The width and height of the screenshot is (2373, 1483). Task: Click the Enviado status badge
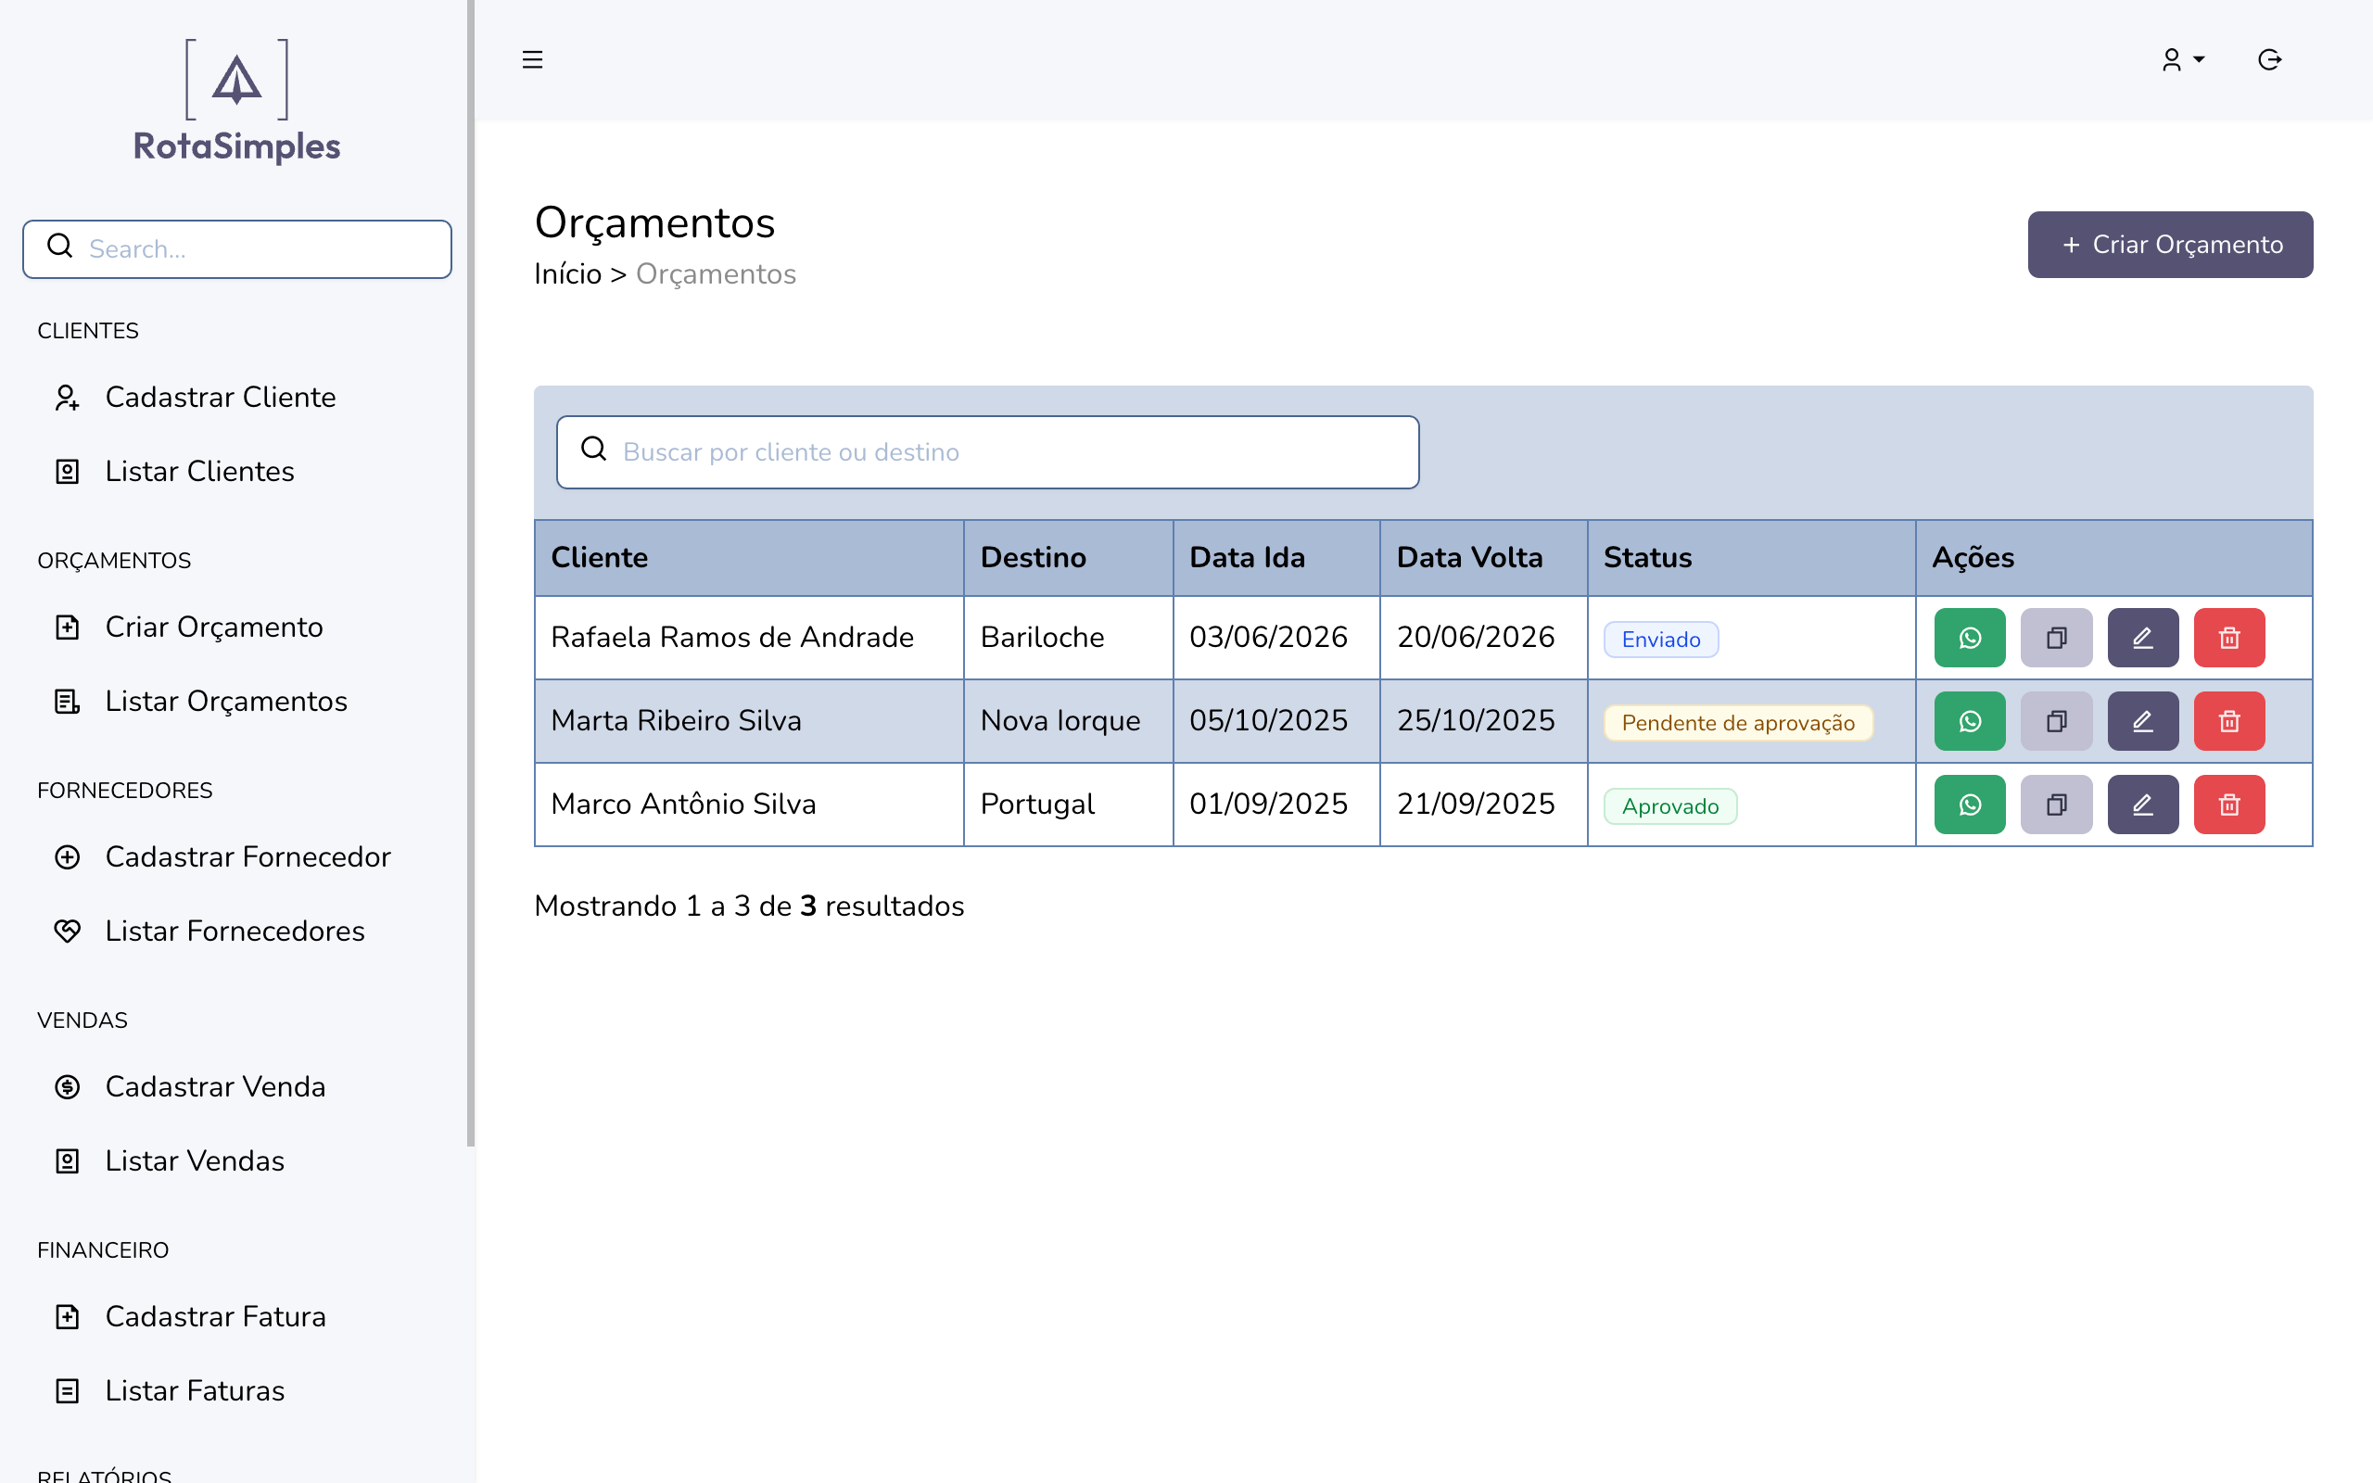(x=1661, y=640)
